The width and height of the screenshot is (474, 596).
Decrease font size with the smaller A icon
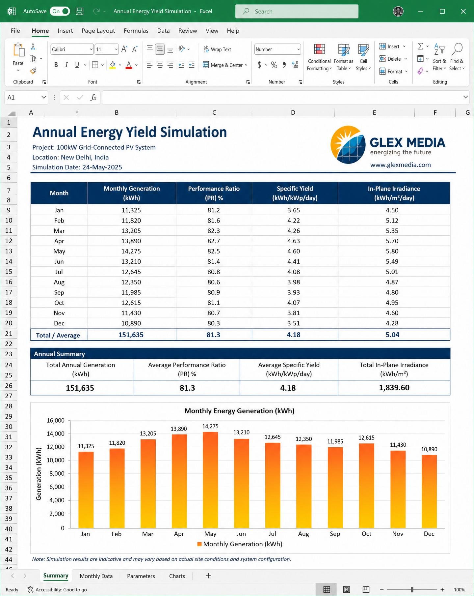135,49
